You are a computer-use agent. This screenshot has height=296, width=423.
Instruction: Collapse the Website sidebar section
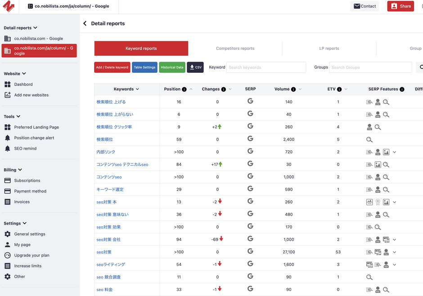coord(24,74)
